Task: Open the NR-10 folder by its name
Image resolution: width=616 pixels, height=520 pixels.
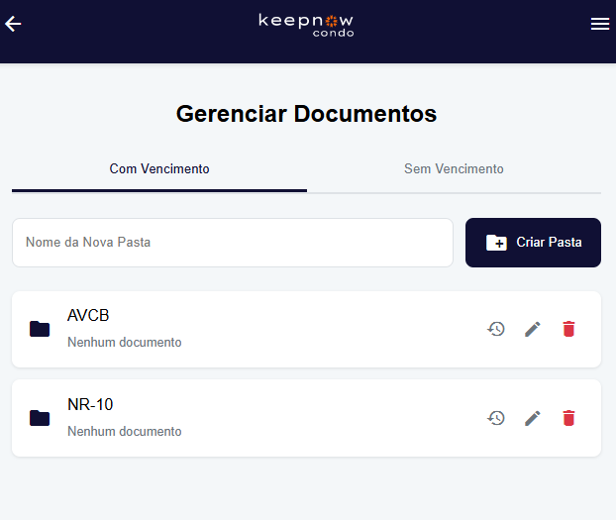Action: coord(90,405)
